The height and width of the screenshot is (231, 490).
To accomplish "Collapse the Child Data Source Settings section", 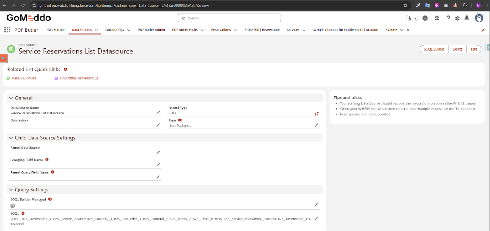I will point(11,138).
